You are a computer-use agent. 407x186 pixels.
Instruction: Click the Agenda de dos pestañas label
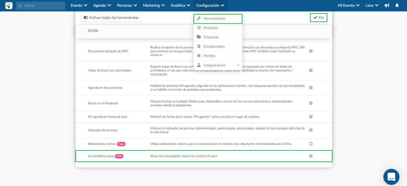pyautogui.click(x=105, y=88)
